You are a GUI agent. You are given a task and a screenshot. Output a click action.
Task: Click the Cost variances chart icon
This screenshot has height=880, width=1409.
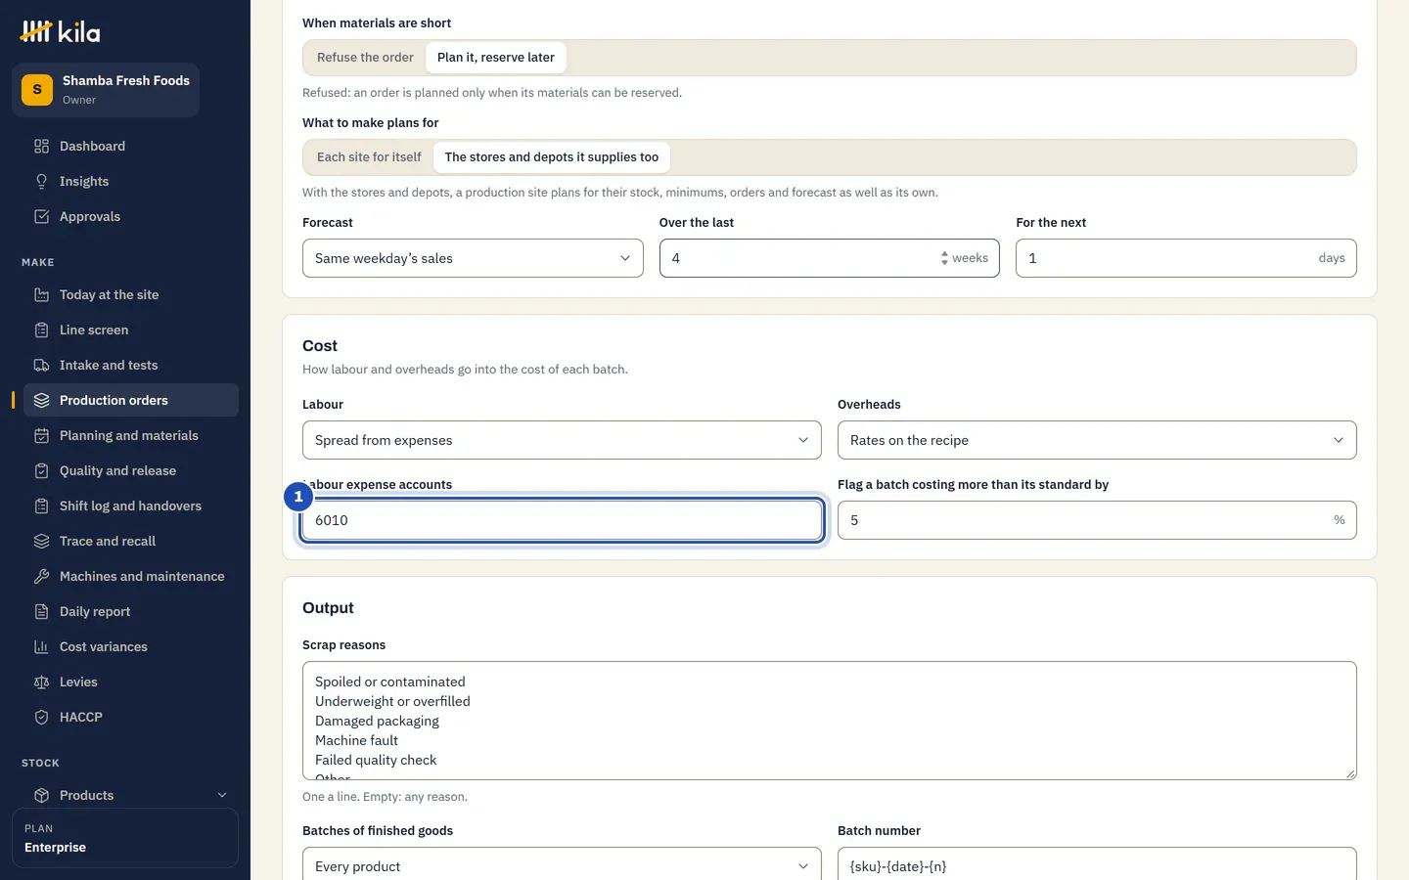[x=41, y=647]
